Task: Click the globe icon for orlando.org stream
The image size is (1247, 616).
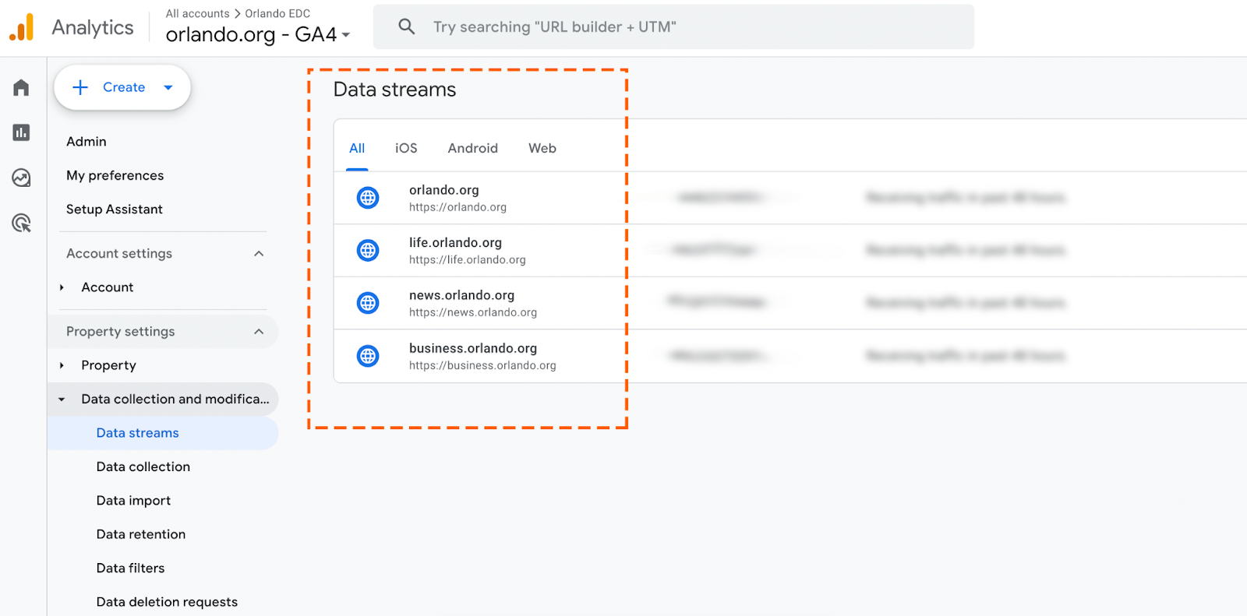Action: coord(368,198)
